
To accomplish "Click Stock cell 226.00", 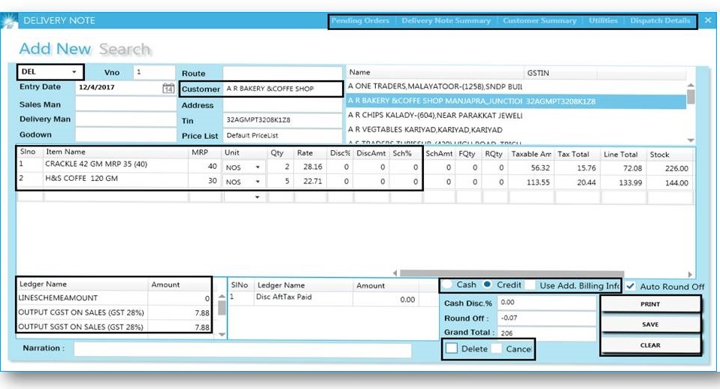I will pos(670,168).
